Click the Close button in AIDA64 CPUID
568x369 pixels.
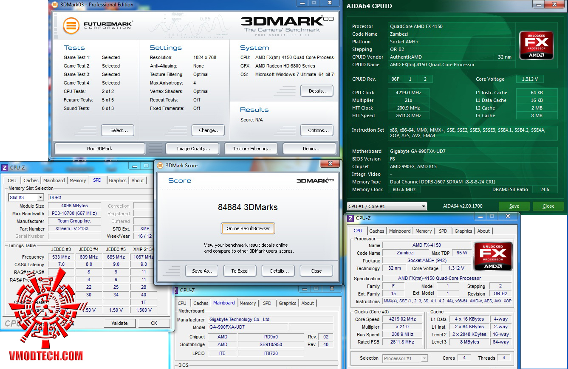[x=548, y=206]
